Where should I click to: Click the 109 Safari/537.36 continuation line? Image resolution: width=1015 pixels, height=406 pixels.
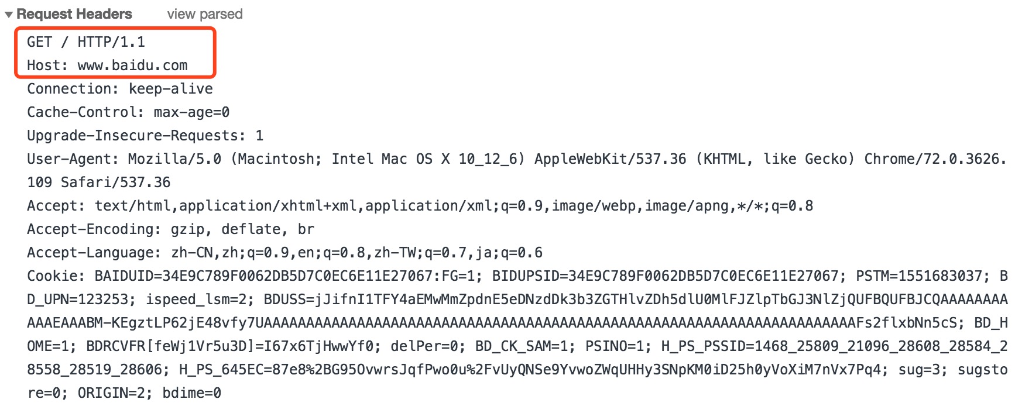[x=99, y=183]
